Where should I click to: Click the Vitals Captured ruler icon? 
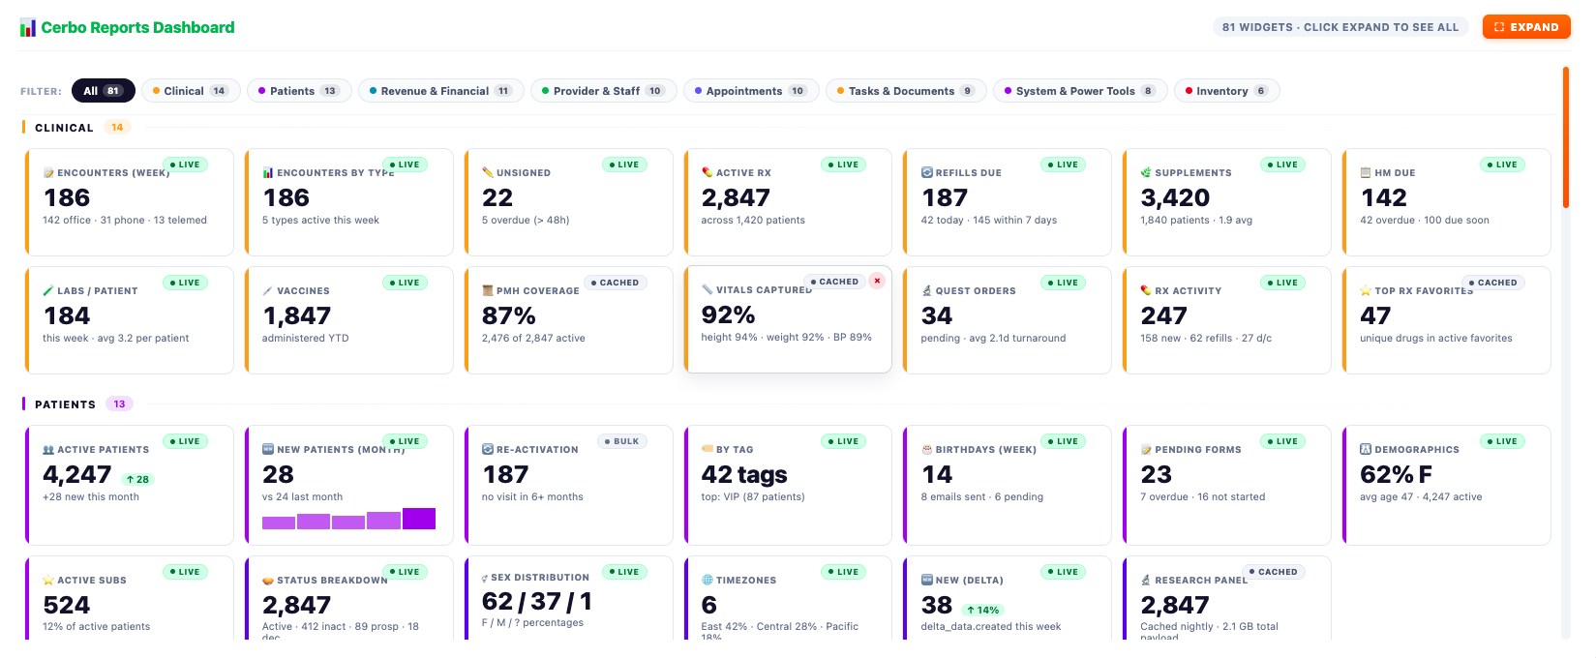pyautogui.click(x=708, y=290)
